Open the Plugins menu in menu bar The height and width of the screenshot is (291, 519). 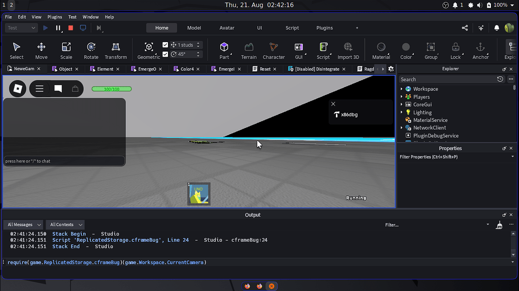pyautogui.click(x=55, y=17)
